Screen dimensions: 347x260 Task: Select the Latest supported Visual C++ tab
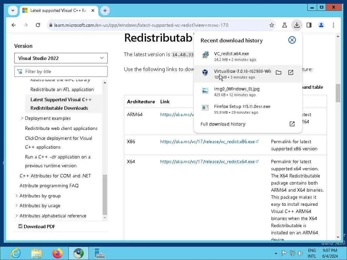point(59,10)
